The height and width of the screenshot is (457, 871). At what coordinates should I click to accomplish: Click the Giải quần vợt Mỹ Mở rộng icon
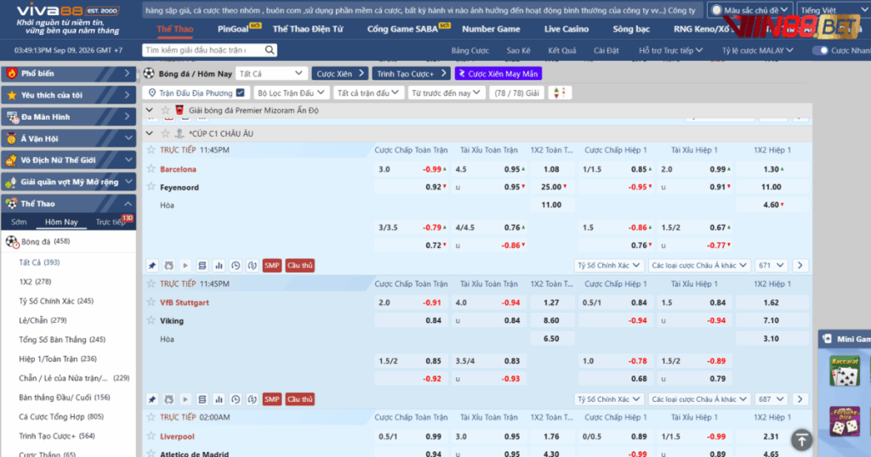click(12, 182)
